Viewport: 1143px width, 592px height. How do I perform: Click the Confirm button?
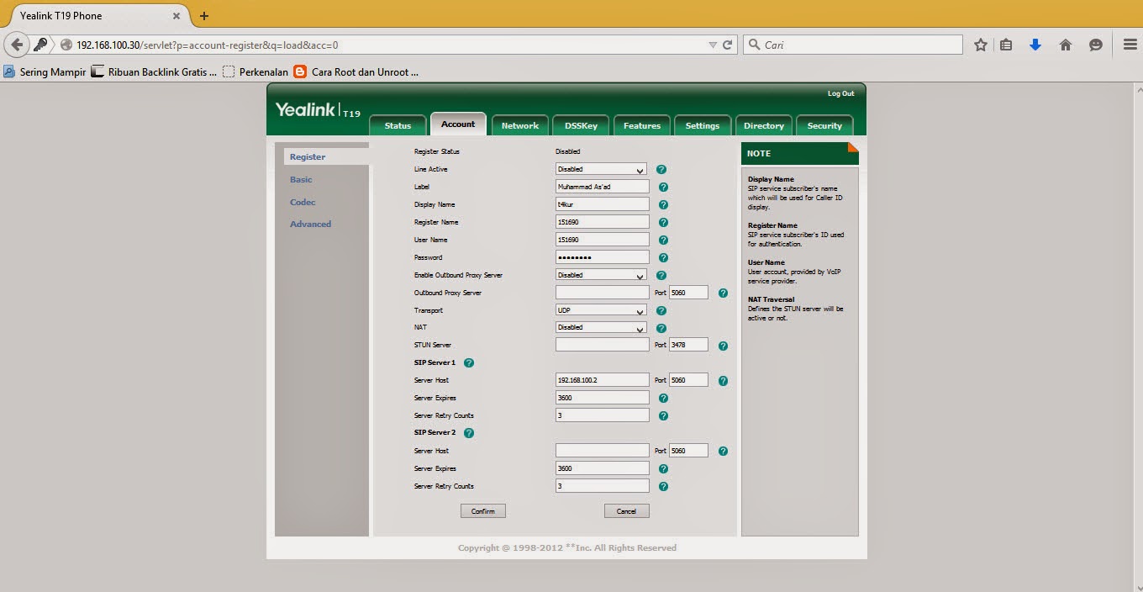tap(483, 511)
